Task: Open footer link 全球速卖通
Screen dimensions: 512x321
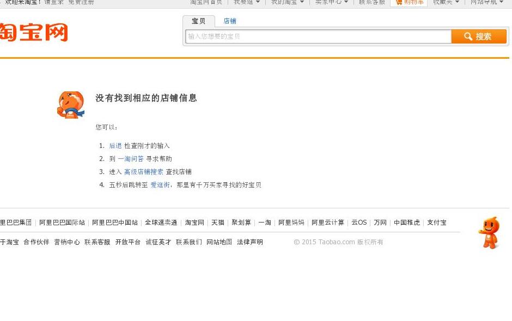Action: tap(161, 223)
